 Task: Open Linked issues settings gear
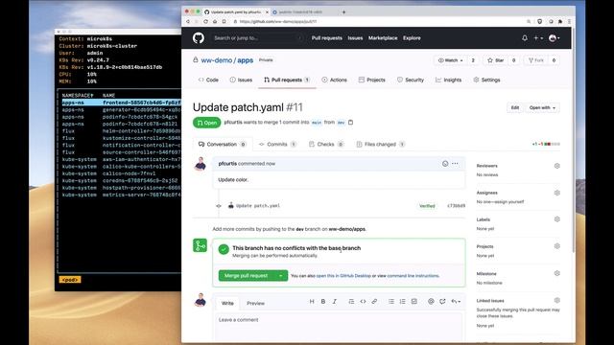point(556,300)
